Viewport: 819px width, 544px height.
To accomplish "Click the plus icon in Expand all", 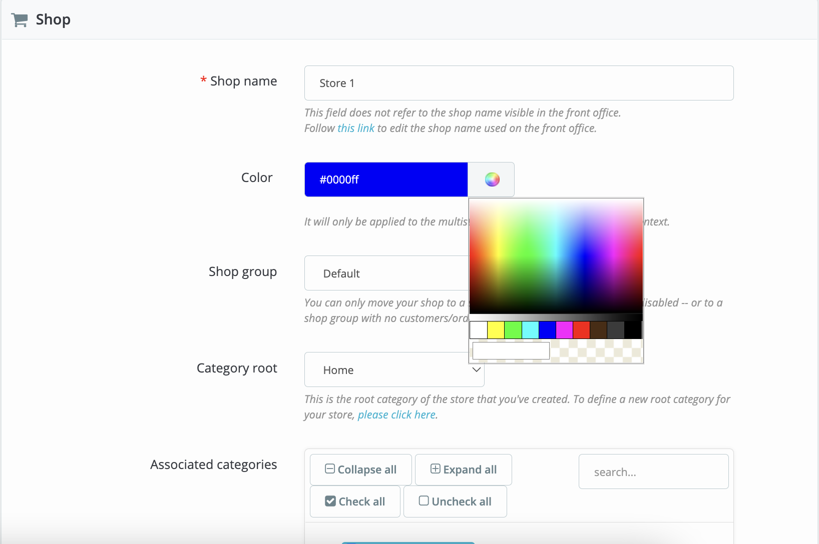I will pyautogui.click(x=436, y=469).
